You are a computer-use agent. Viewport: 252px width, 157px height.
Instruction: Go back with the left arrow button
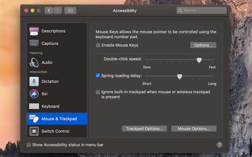49,11
